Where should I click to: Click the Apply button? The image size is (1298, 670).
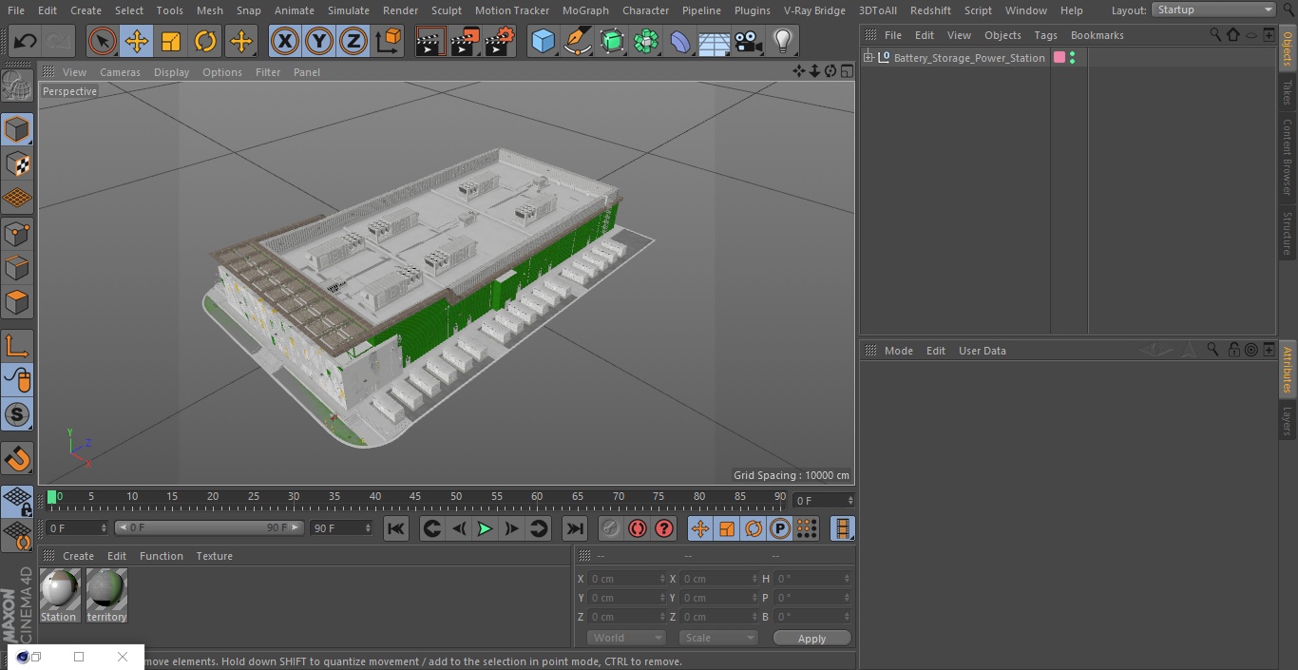811,638
